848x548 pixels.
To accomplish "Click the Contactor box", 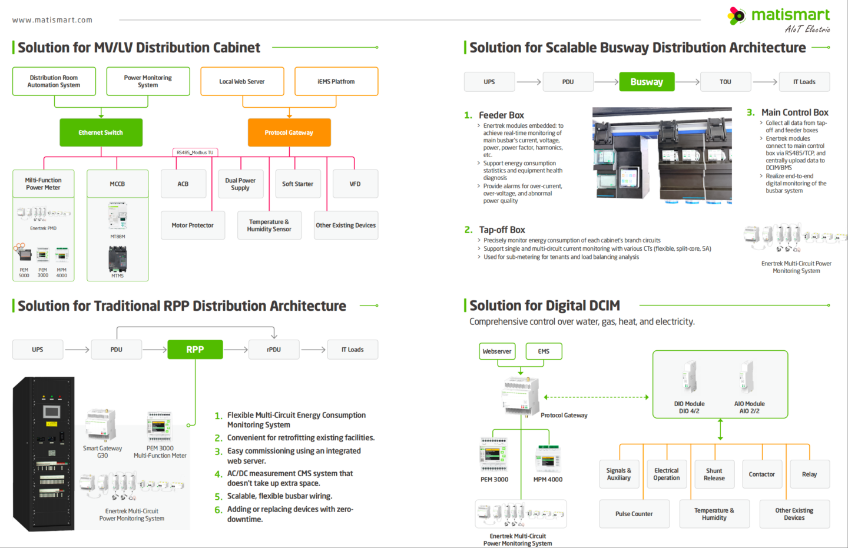I will pyautogui.click(x=762, y=474).
